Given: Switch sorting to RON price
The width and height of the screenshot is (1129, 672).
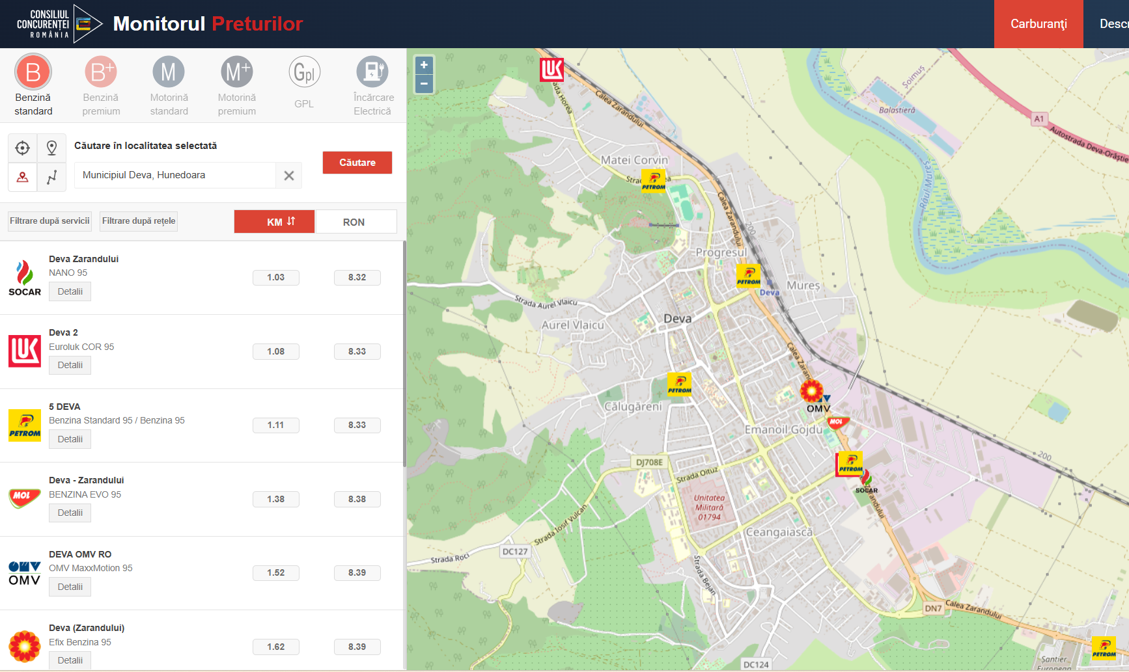Looking at the screenshot, I should point(355,222).
